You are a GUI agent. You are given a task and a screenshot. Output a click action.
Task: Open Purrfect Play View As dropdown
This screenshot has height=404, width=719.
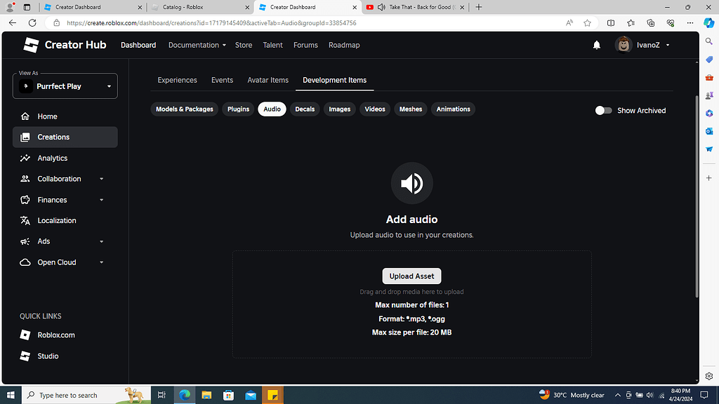pyautogui.click(x=65, y=86)
